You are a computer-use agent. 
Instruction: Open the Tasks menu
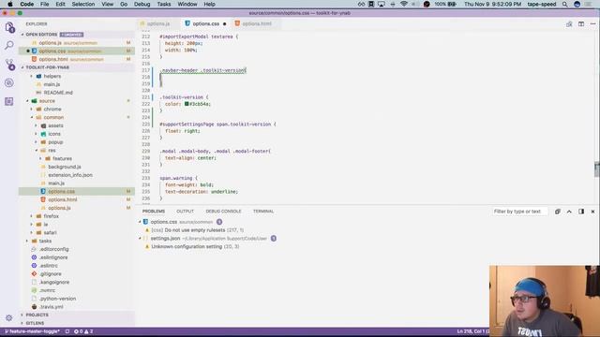pyautogui.click(x=164, y=4)
